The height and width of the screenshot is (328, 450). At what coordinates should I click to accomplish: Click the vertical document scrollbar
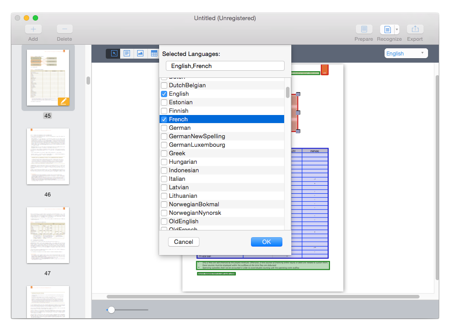point(437,177)
